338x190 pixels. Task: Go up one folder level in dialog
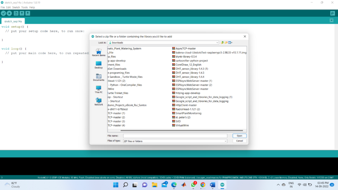pyautogui.click(x=222, y=43)
